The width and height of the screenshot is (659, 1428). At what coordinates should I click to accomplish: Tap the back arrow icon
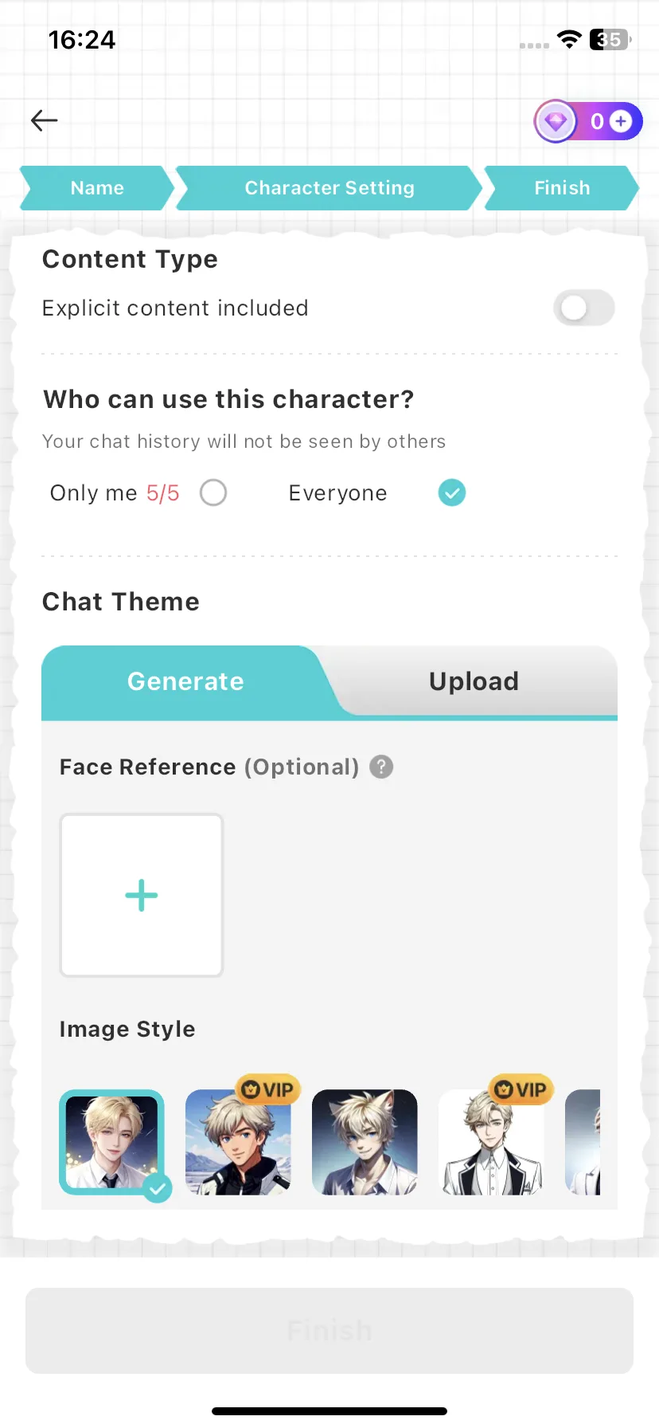pyautogui.click(x=45, y=120)
